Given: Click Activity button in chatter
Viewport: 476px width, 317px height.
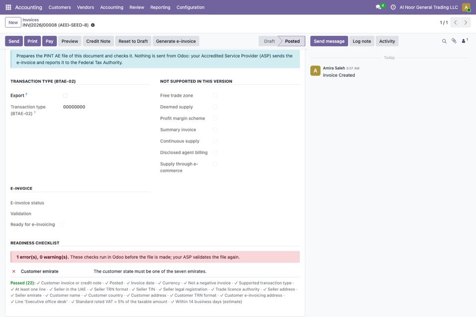Looking at the screenshot, I should [387, 41].
